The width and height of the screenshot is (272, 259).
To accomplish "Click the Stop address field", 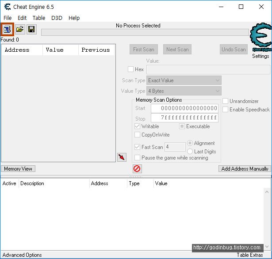I will [x=184, y=118].
